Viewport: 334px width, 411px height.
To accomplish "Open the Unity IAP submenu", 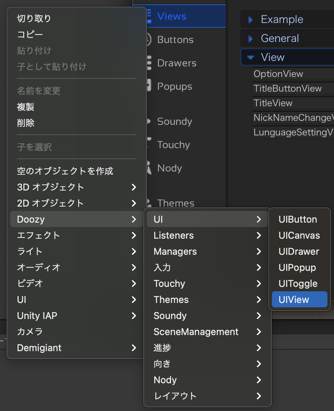I will [x=76, y=316].
